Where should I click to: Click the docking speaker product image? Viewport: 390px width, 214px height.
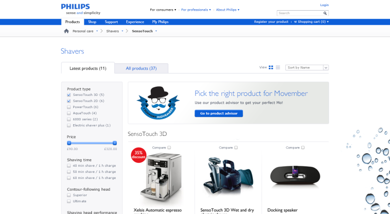tap(295, 175)
